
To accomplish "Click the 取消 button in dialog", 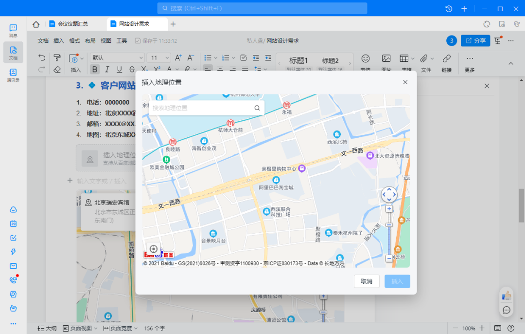I will click(367, 281).
